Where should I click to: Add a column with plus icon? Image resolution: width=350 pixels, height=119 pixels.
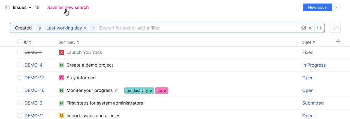click(338, 42)
